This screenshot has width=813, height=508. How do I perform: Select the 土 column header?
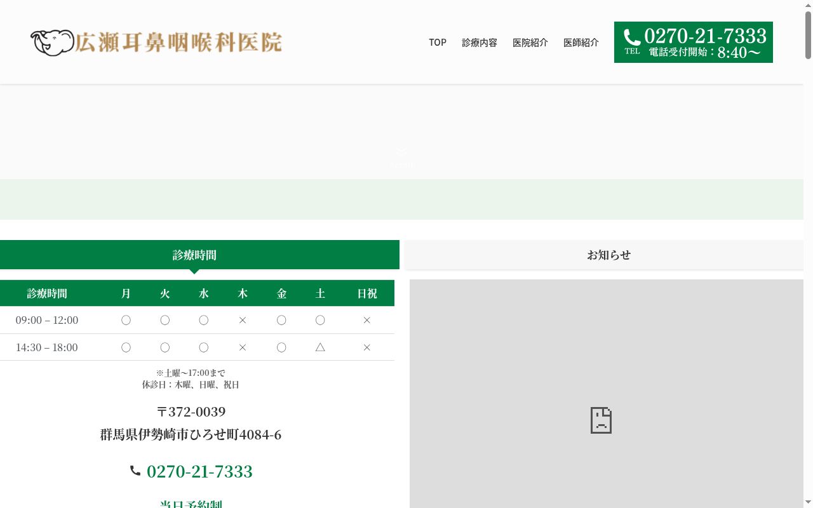[320, 293]
